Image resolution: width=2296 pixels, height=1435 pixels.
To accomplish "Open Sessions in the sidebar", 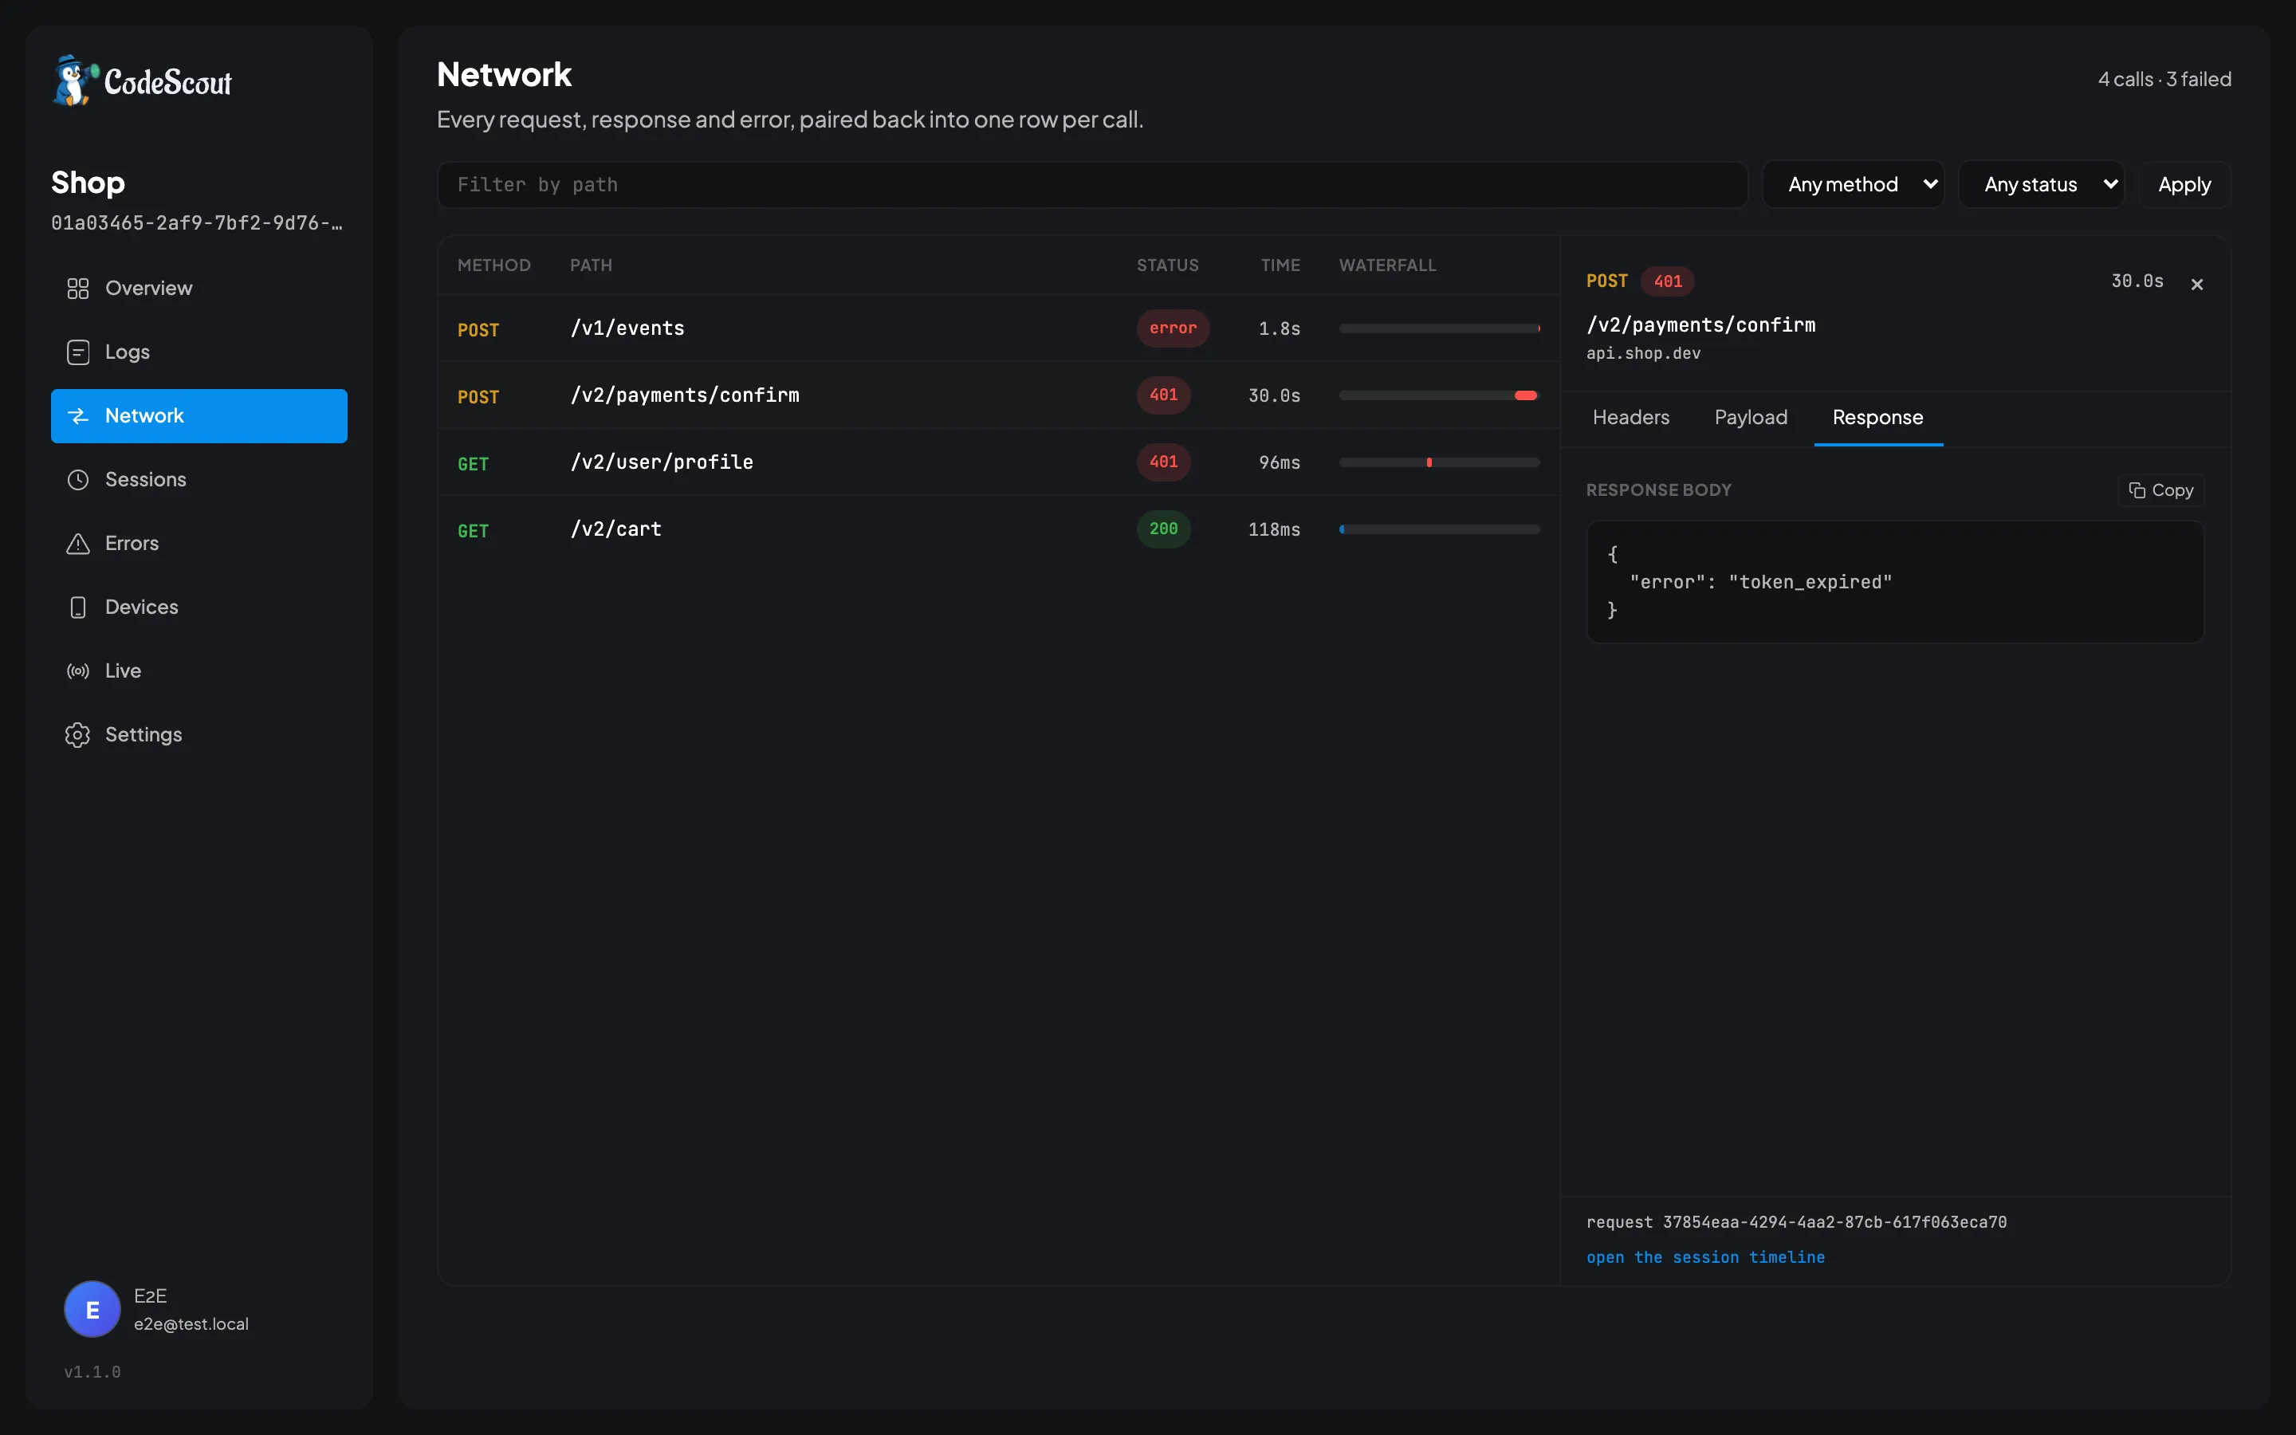I will (199, 479).
